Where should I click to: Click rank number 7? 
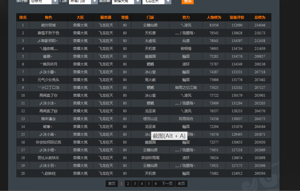(23, 72)
